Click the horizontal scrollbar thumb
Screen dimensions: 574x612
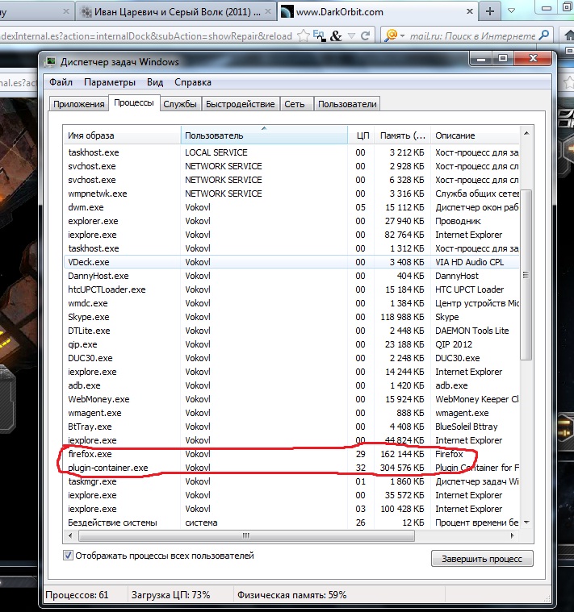(x=246, y=535)
